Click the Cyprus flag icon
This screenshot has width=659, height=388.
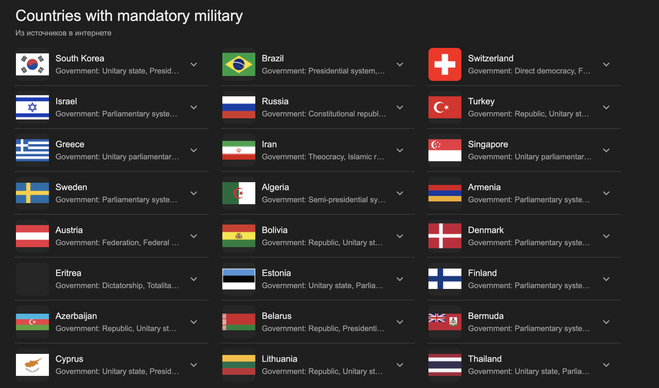pyautogui.click(x=32, y=365)
